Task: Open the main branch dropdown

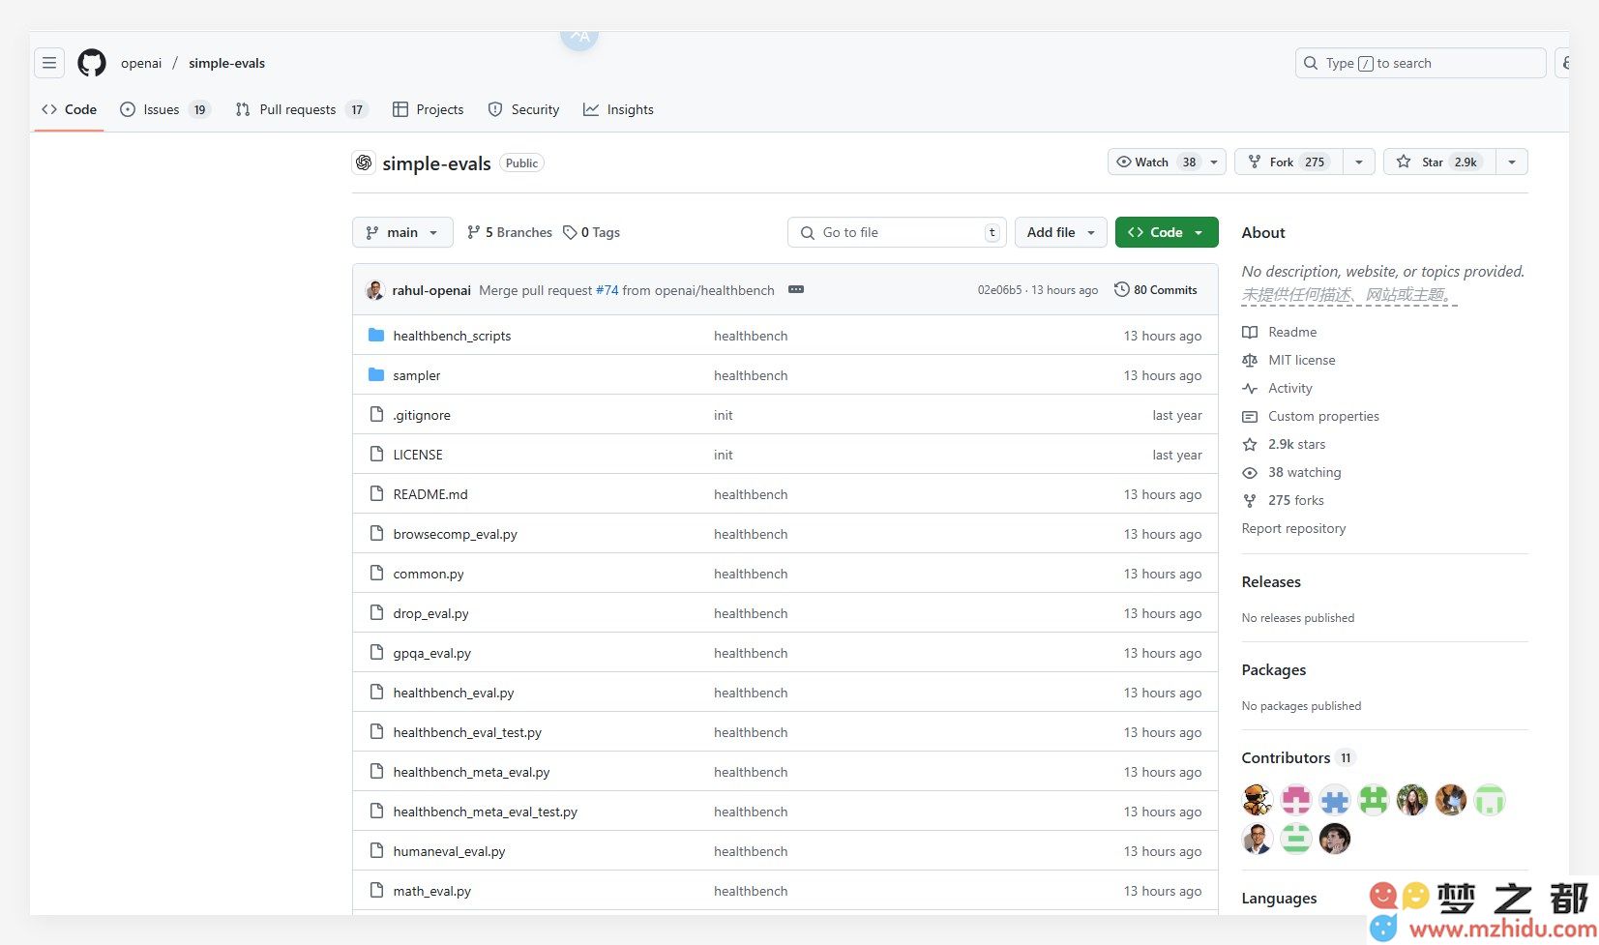Action: coord(402,232)
